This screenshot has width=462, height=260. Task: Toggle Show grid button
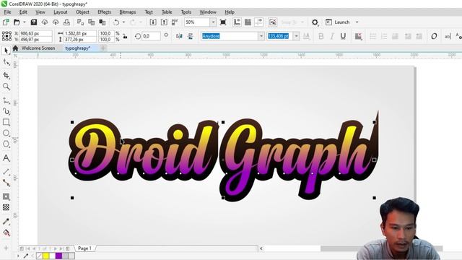[248, 22]
